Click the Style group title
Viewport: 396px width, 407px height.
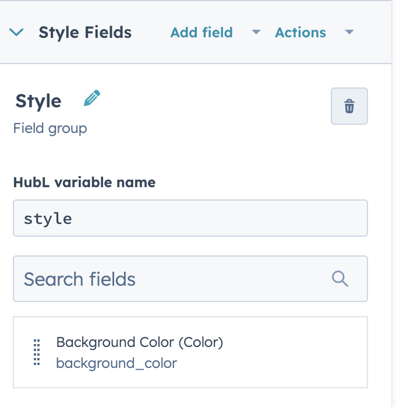(38, 101)
